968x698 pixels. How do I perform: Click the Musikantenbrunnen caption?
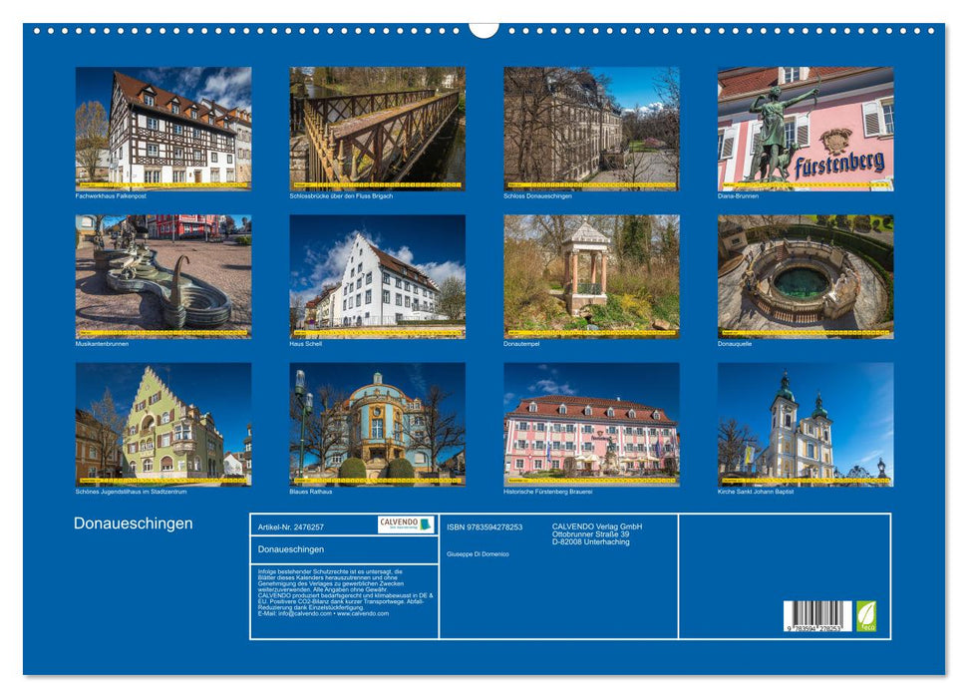click(x=102, y=343)
